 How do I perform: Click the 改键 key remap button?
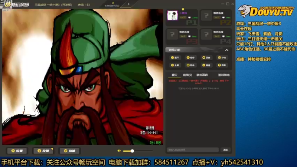(43, 151)
